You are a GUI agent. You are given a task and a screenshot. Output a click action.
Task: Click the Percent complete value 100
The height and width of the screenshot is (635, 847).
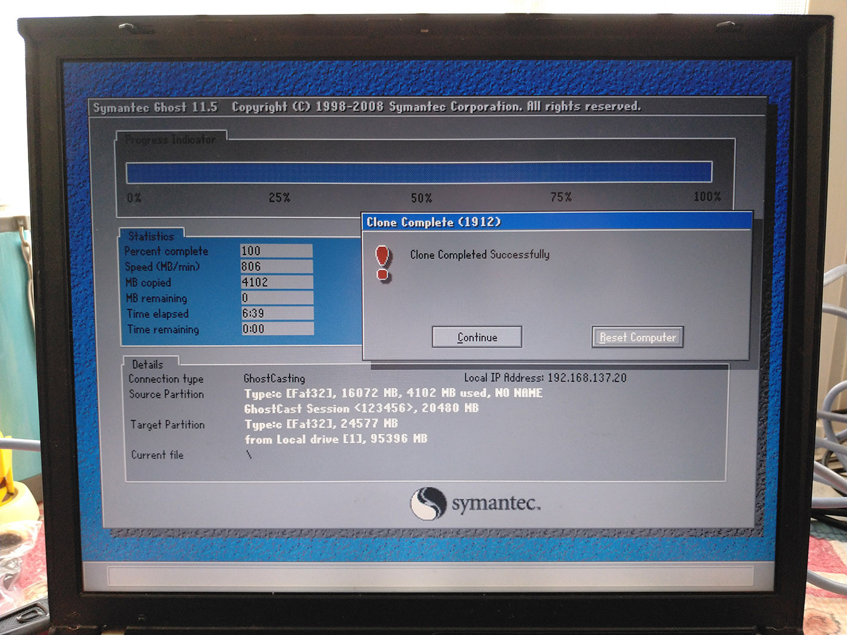(276, 251)
